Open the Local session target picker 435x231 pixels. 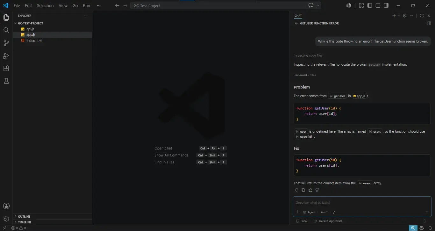click(302, 221)
